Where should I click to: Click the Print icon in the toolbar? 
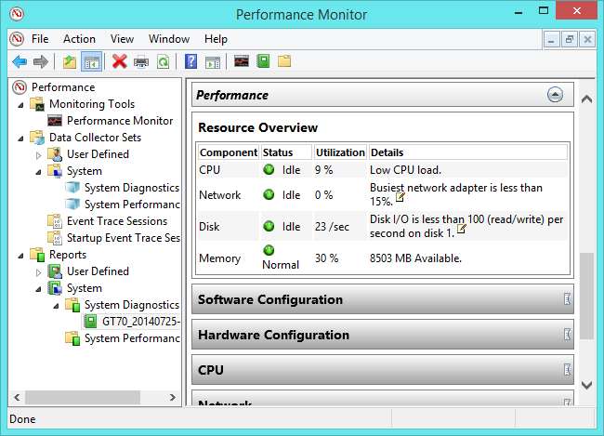pyautogui.click(x=141, y=61)
